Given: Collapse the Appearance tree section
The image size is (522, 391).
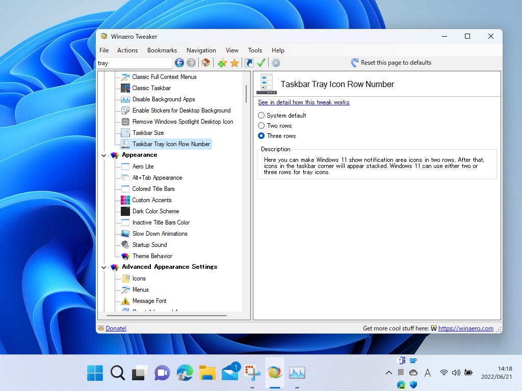Looking at the screenshot, I should 104,155.
